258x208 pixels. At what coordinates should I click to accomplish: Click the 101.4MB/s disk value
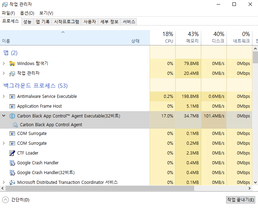point(214,116)
